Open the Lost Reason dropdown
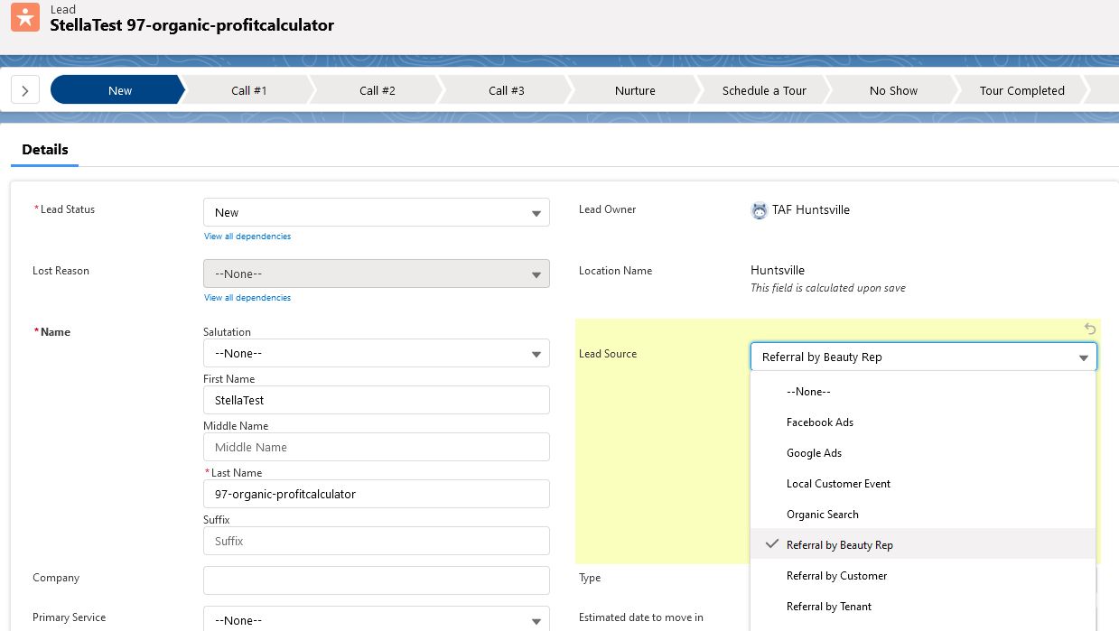This screenshot has width=1119, height=631. (x=377, y=274)
